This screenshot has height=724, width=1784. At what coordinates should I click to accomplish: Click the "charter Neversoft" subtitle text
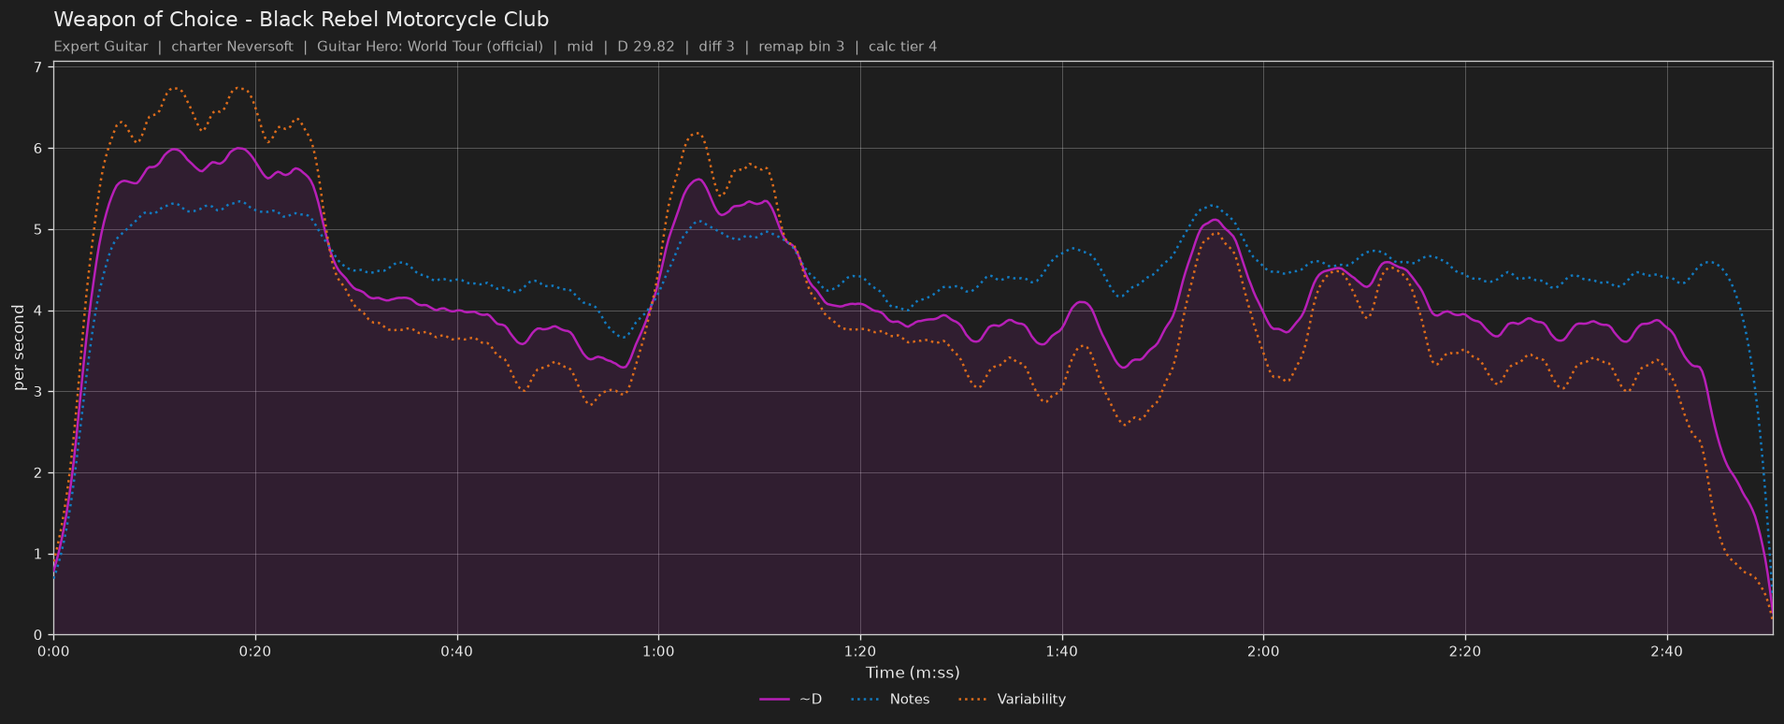[232, 47]
